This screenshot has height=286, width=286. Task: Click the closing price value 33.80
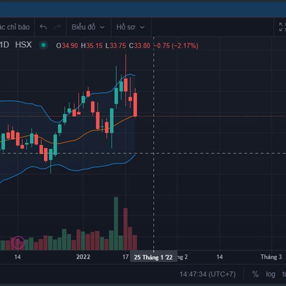(142, 46)
